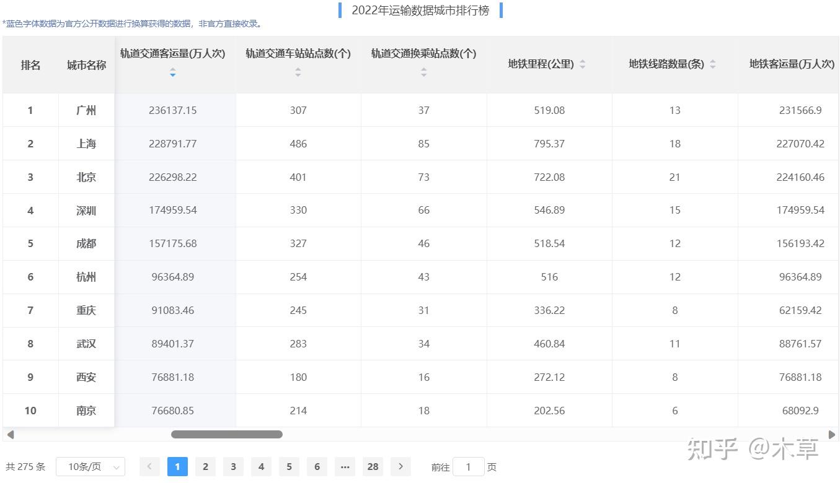
Task: Go to the previous page arrow
Action: point(149,467)
